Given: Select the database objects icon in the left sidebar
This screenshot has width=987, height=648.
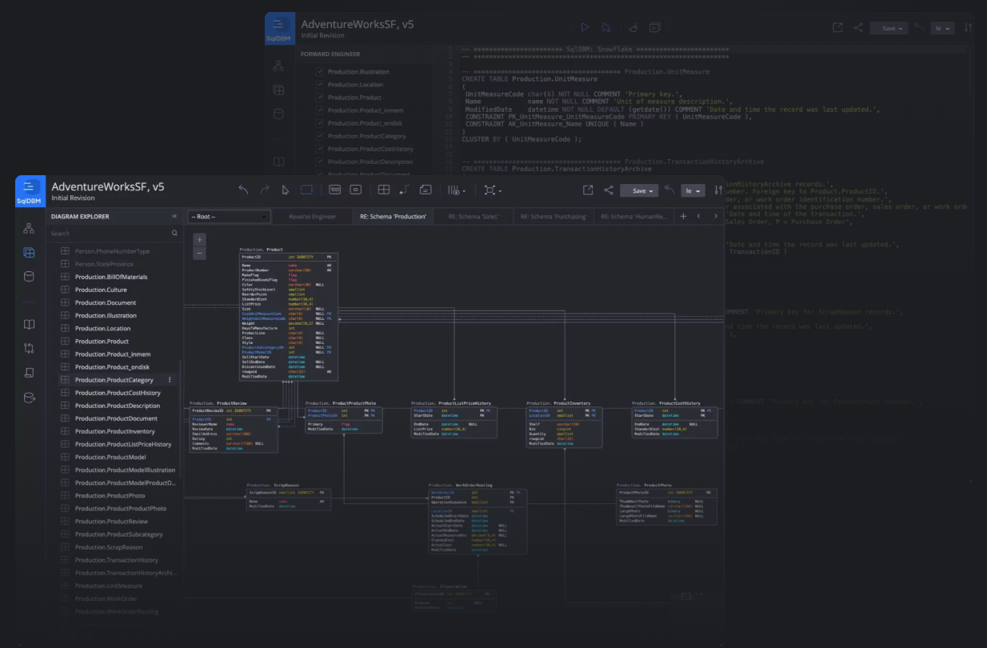Looking at the screenshot, I should tap(29, 276).
